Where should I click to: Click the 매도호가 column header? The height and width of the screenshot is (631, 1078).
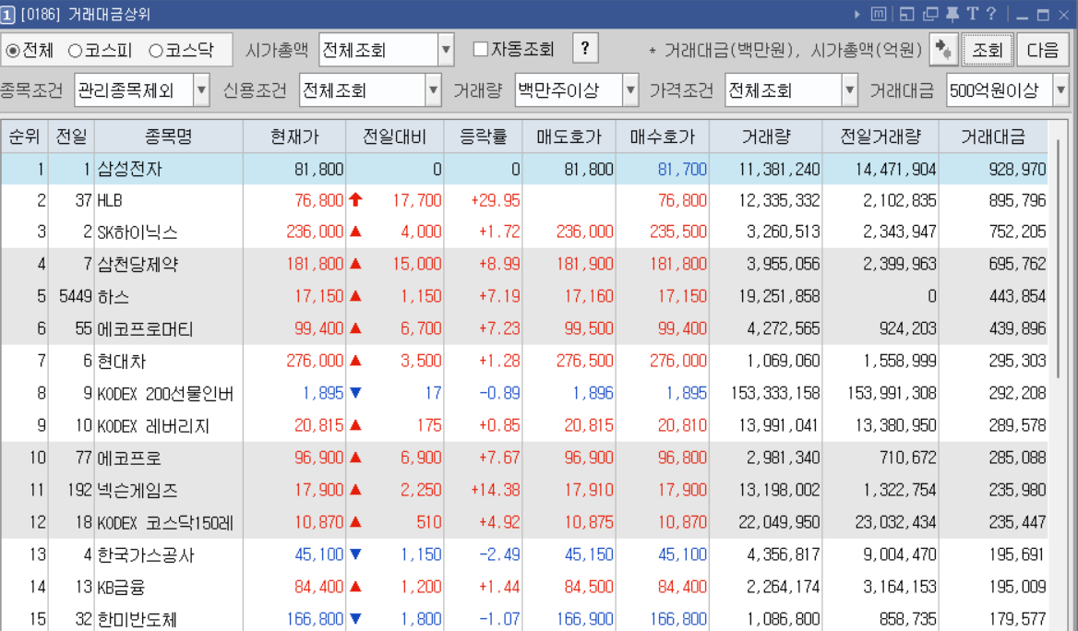pos(569,137)
